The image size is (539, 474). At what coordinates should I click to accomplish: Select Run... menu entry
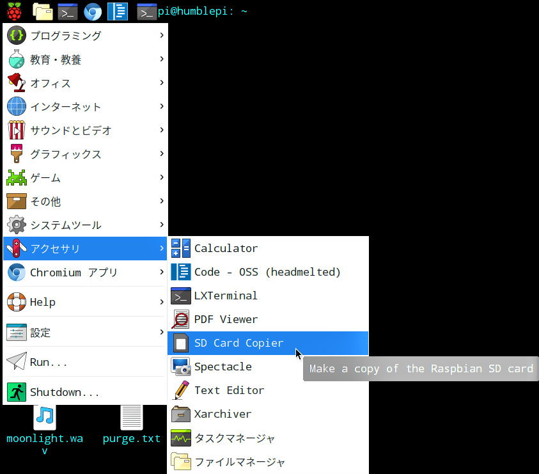(85, 361)
